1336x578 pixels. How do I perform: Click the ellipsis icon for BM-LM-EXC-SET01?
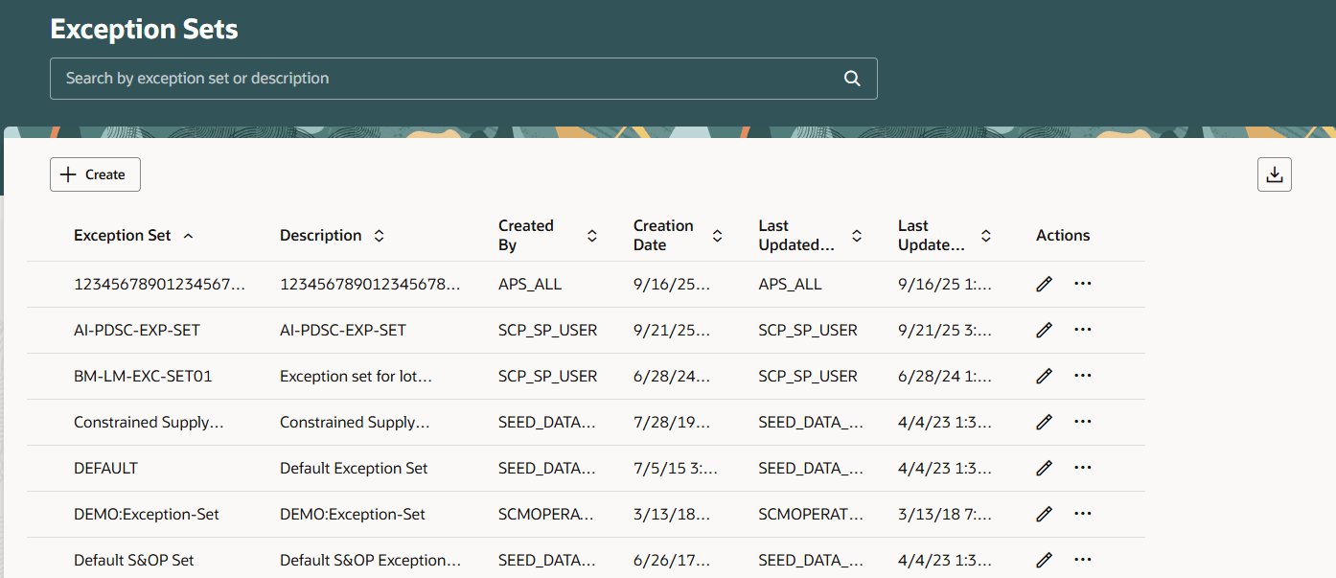click(x=1082, y=376)
